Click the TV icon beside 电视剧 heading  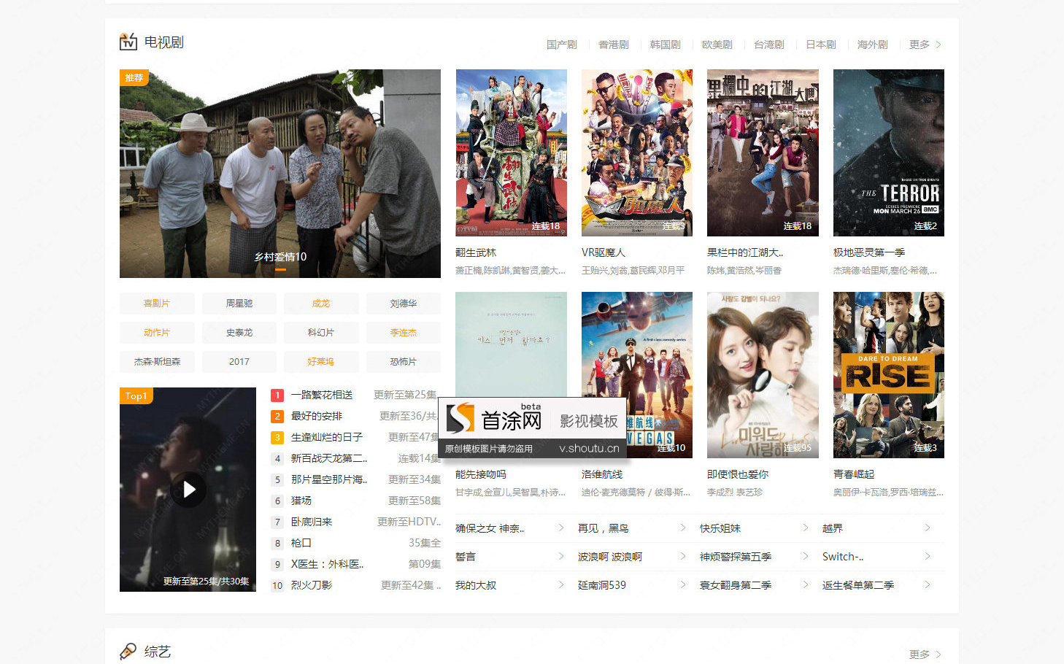click(128, 42)
